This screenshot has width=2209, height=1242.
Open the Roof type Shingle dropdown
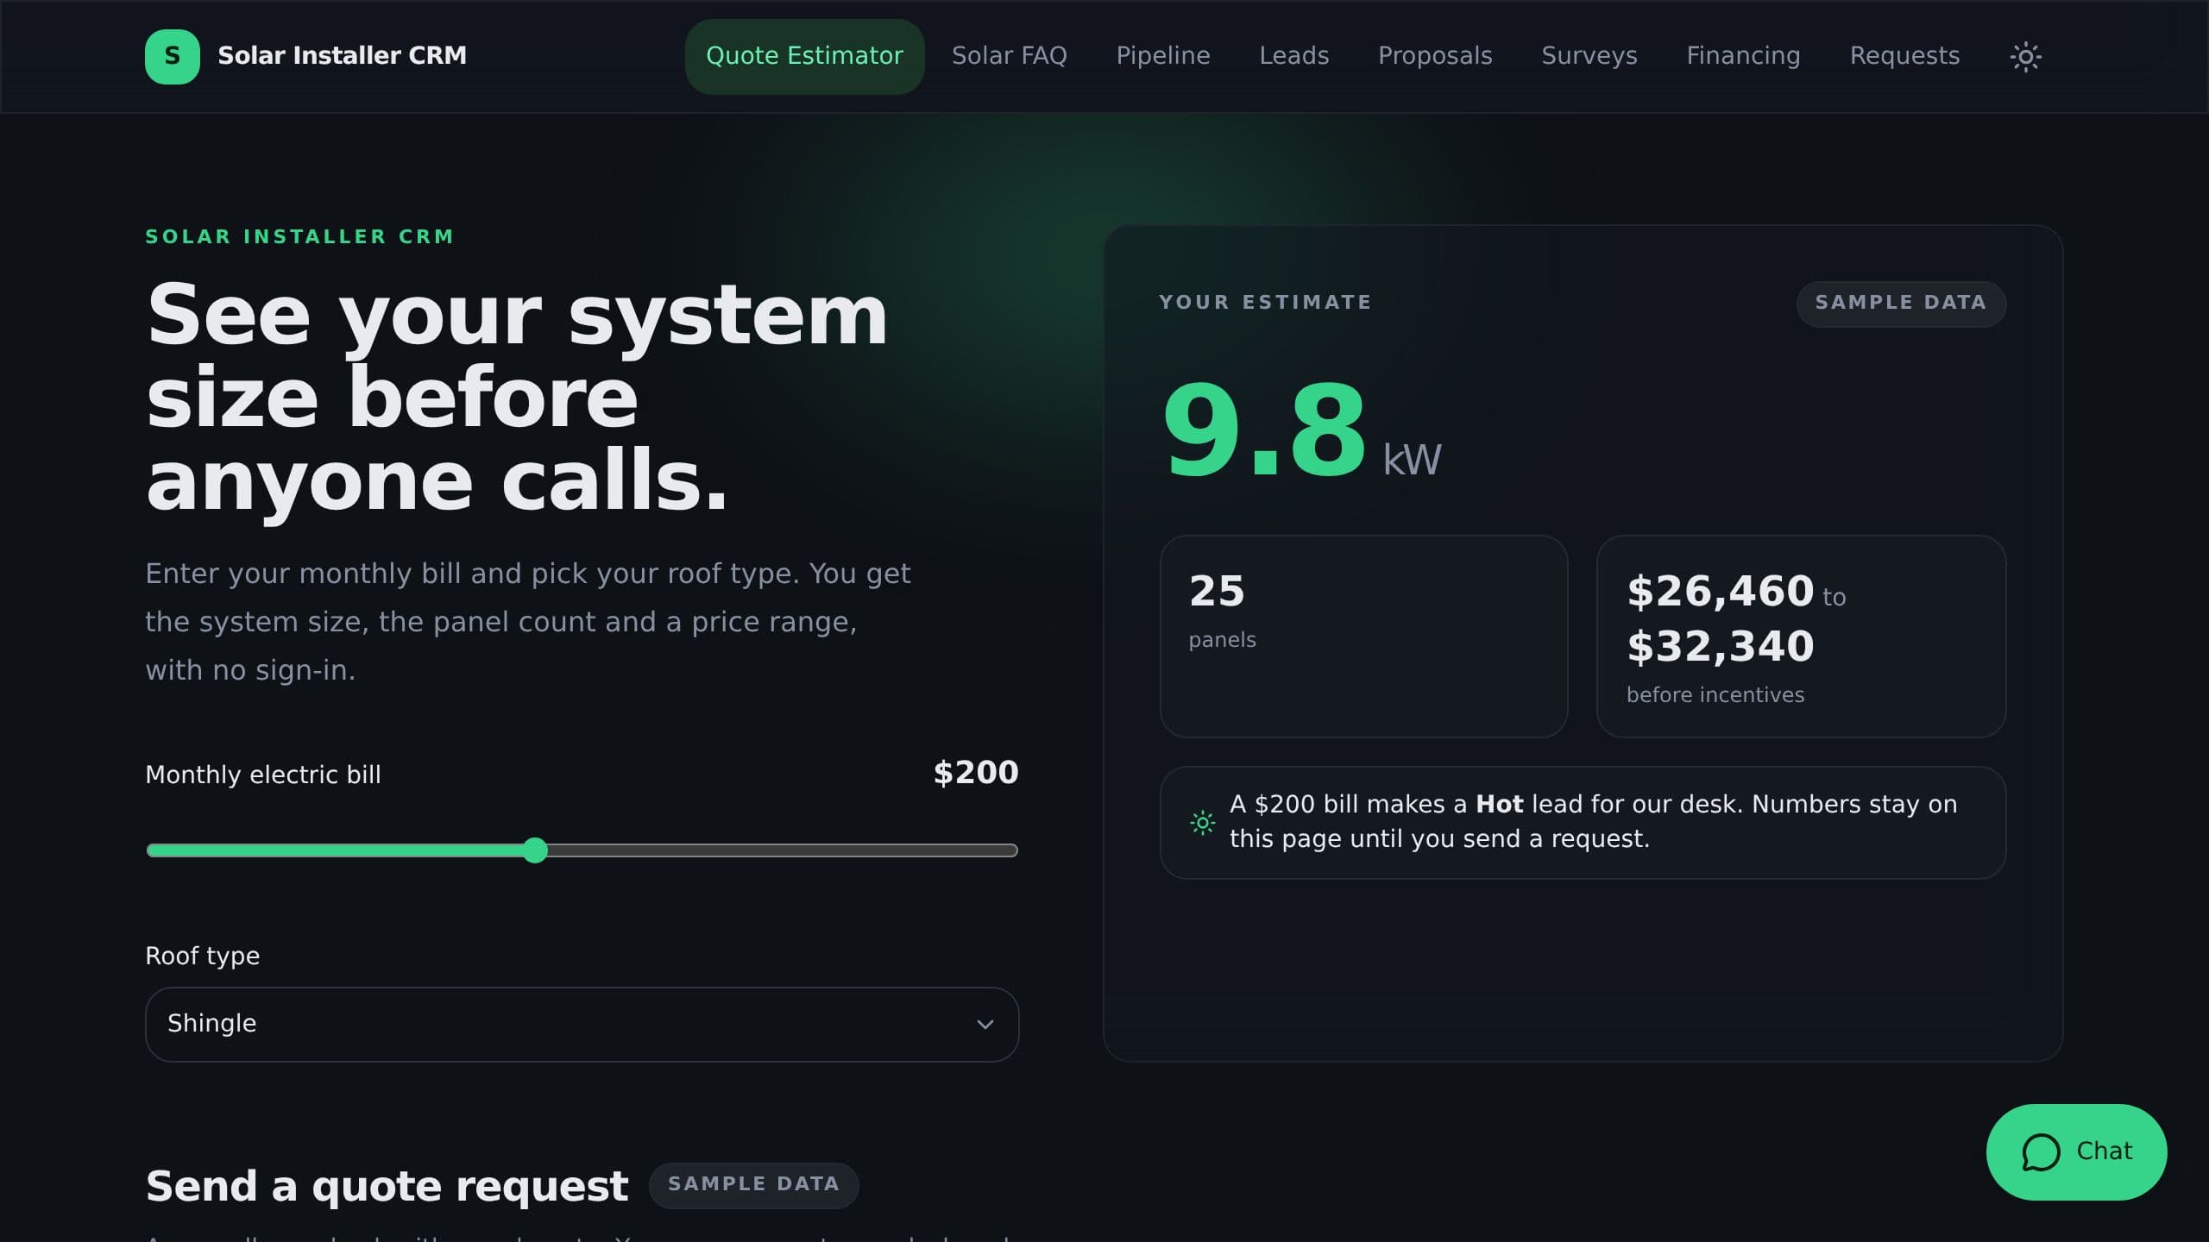coord(582,1025)
